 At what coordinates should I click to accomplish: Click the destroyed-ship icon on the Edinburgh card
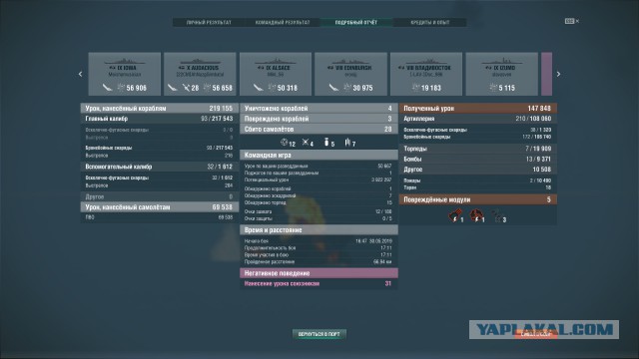click(x=333, y=87)
